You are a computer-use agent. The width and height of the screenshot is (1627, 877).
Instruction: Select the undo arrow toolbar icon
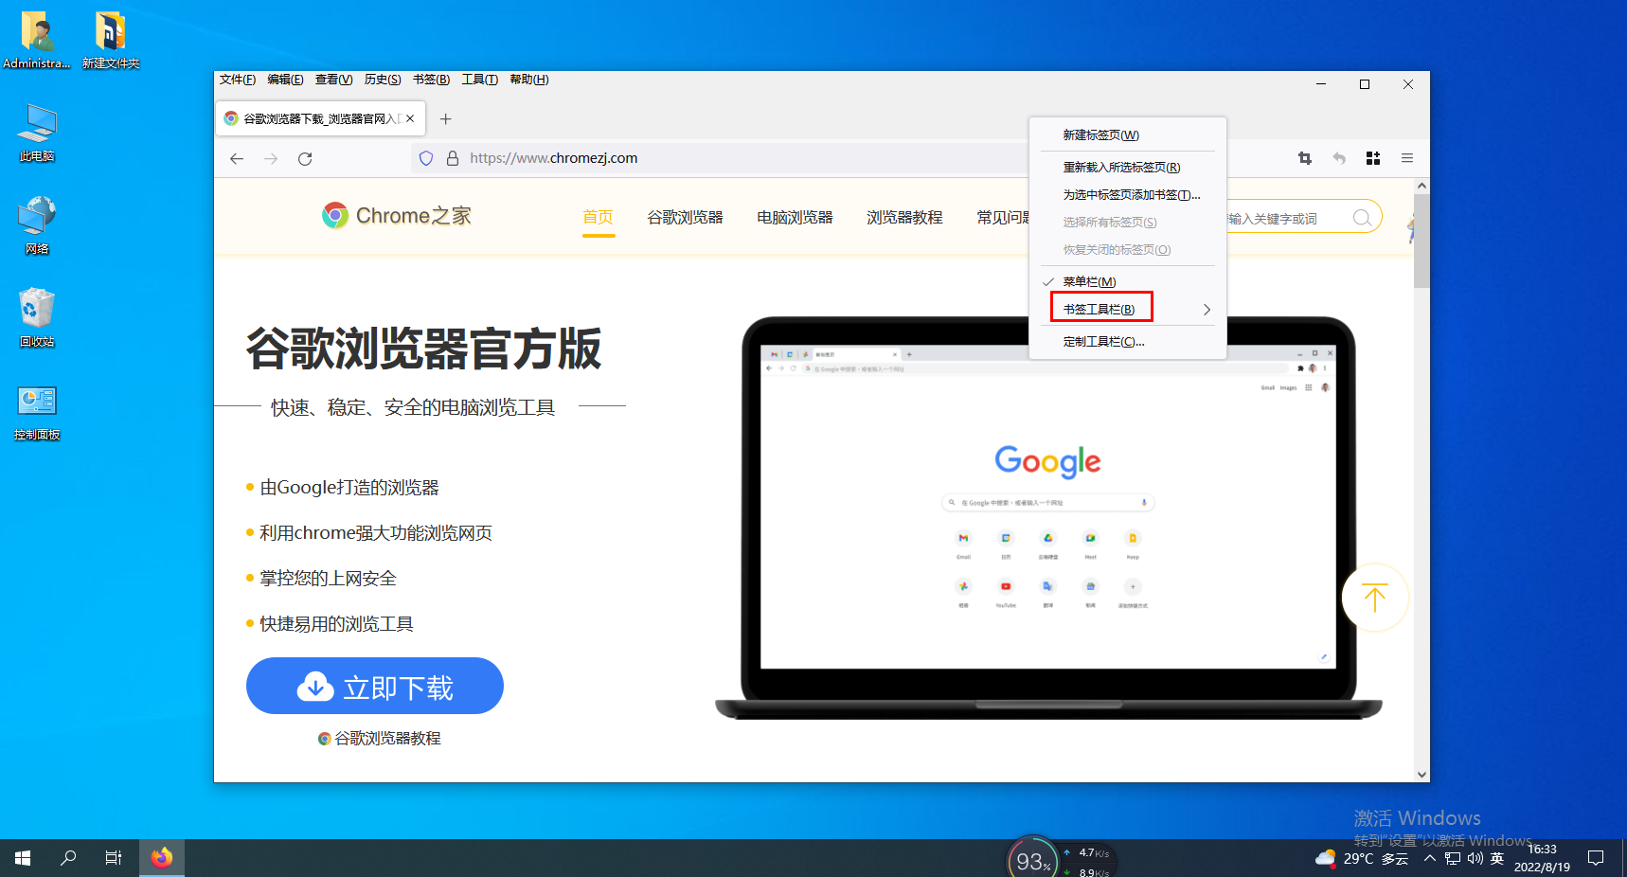[x=1339, y=158]
